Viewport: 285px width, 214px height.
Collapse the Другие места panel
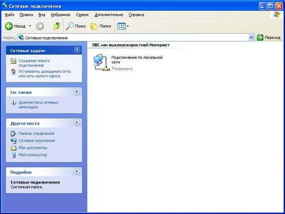click(77, 123)
